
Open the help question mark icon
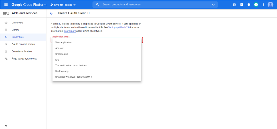click(x=249, y=5)
